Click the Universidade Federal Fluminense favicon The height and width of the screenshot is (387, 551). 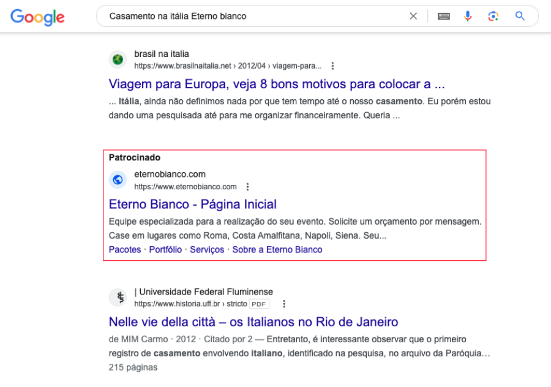pos(118,298)
